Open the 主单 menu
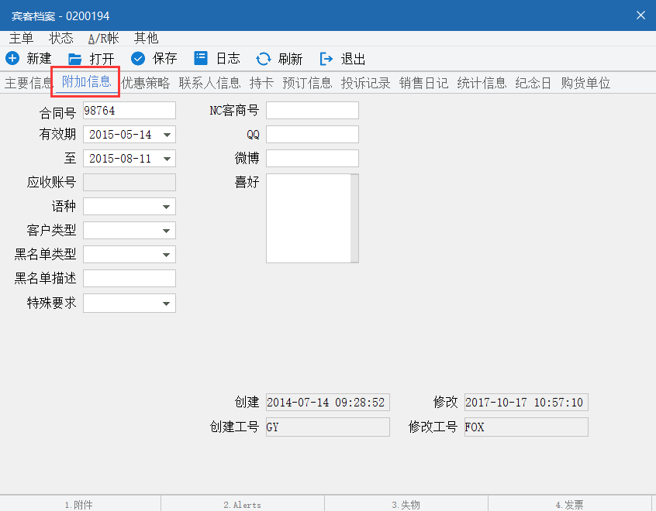 (x=22, y=38)
